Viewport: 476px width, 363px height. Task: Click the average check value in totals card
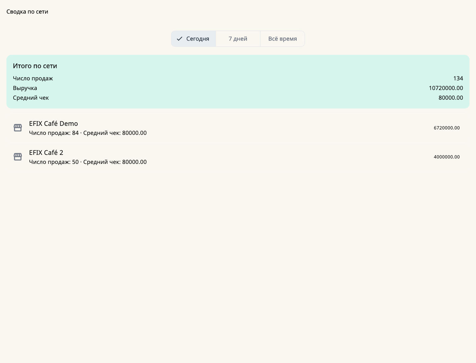(451, 98)
